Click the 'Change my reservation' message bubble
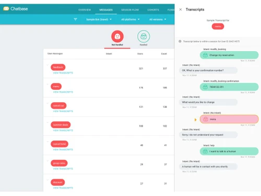This screenshot has width=261, height=196. pyautogui.click(x=229, y=55)
